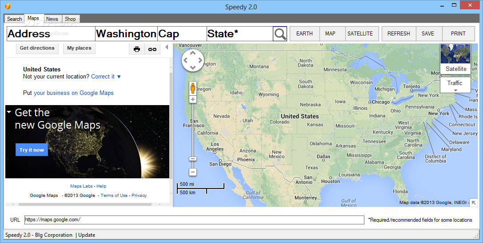Click the left panel horizontal scrollbar

point(85,204)
